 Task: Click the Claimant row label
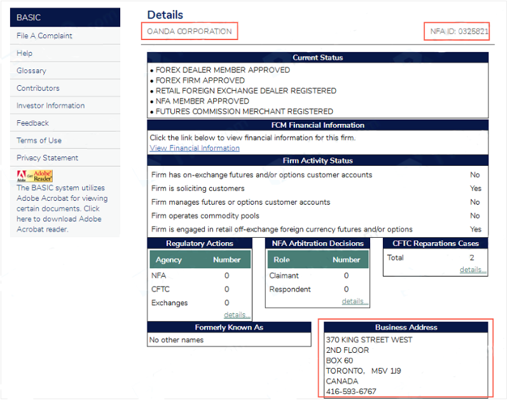284,276
